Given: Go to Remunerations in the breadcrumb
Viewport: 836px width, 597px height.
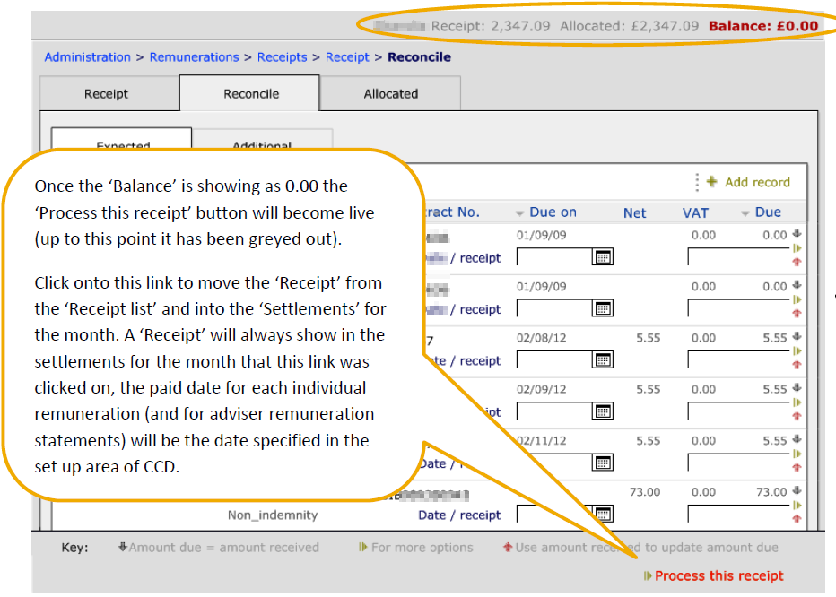Looking at the screenshot, I should tap(194, 57).
